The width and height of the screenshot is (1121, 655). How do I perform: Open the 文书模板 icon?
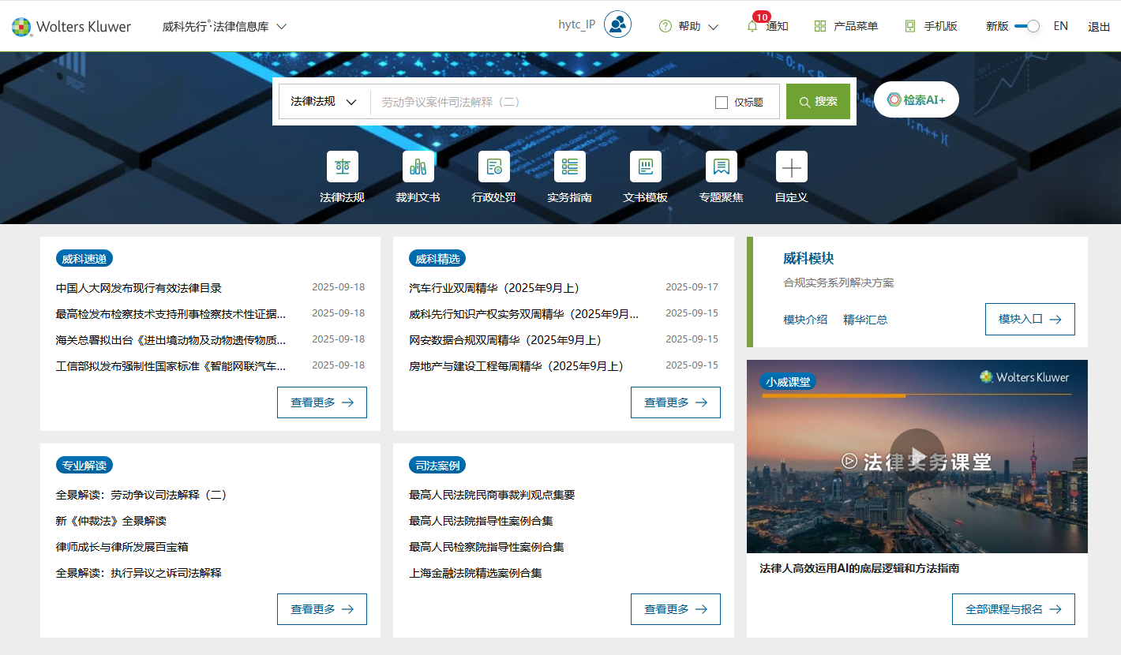click(646, 167)
